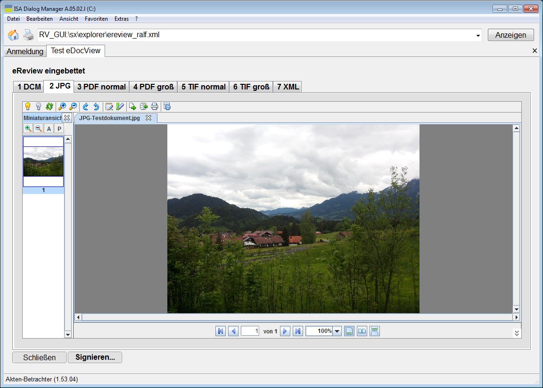543x388 pixels.
Task: Click the yellow lightbulb toolbar icon
Action: [28, 106]
